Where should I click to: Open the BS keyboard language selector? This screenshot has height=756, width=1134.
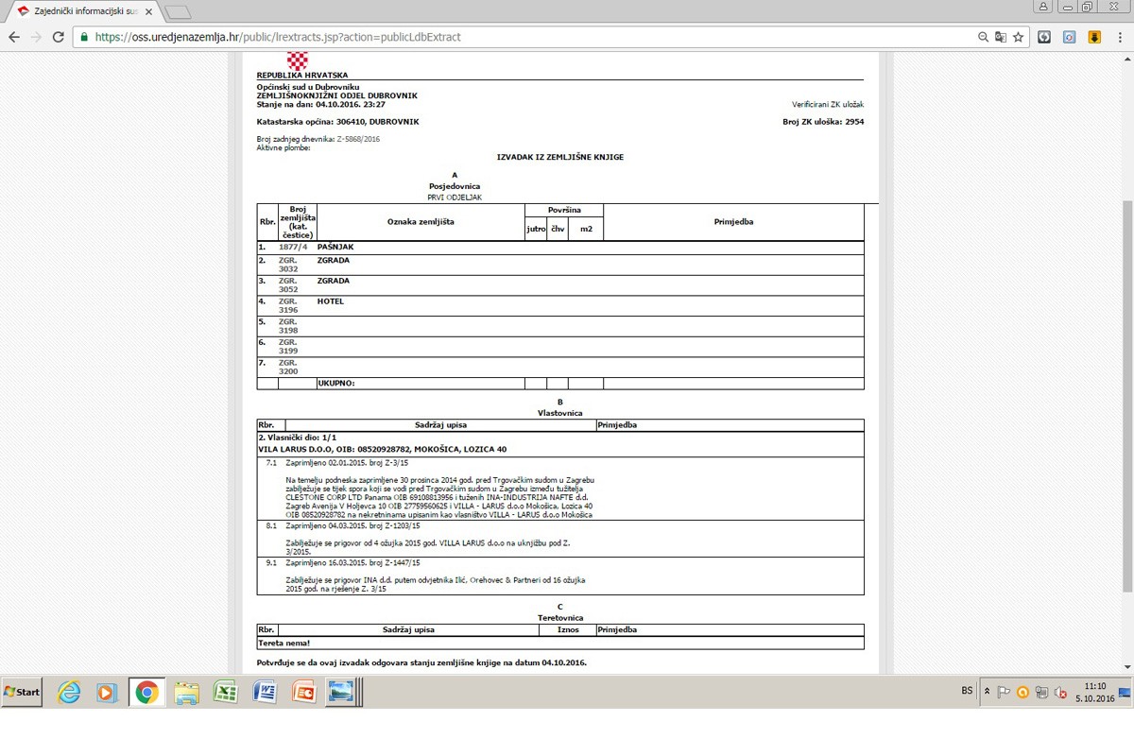tap(967, 691)
